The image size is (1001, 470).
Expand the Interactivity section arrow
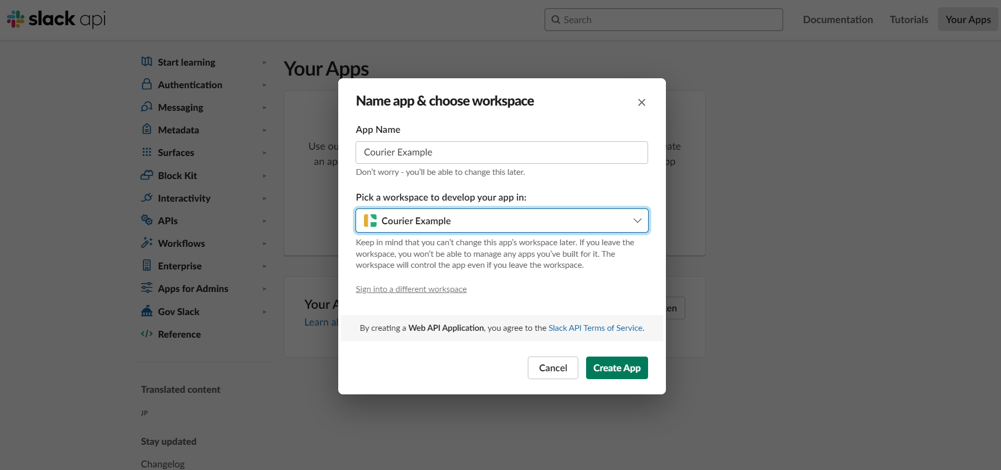[265, 199]
